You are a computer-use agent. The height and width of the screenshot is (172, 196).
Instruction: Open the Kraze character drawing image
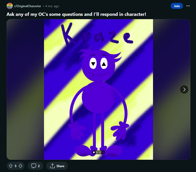tap(99, 89)
